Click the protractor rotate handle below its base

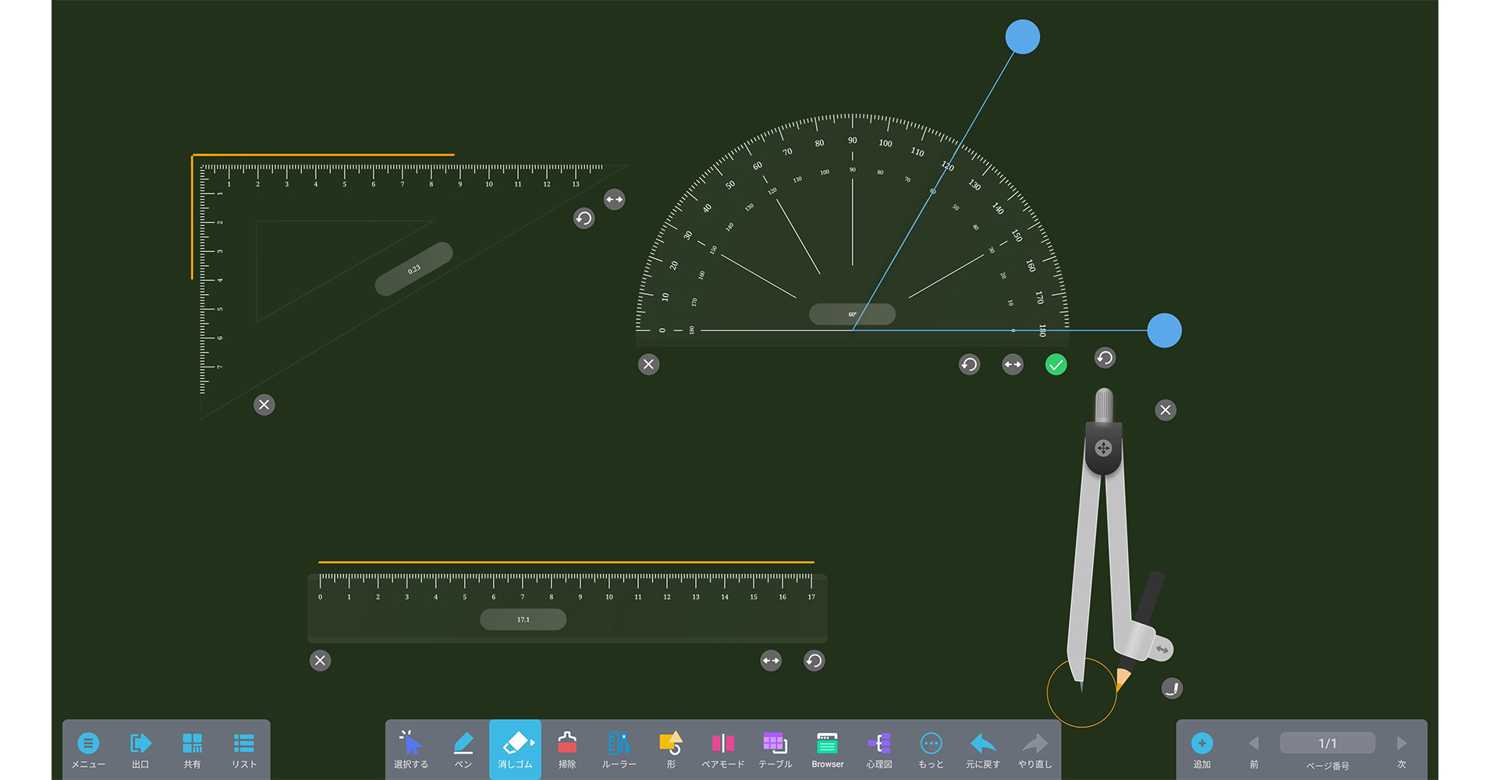tap(970, 364)
